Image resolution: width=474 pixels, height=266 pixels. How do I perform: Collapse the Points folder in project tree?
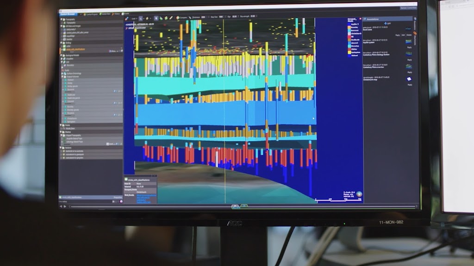tap(61, 125)
